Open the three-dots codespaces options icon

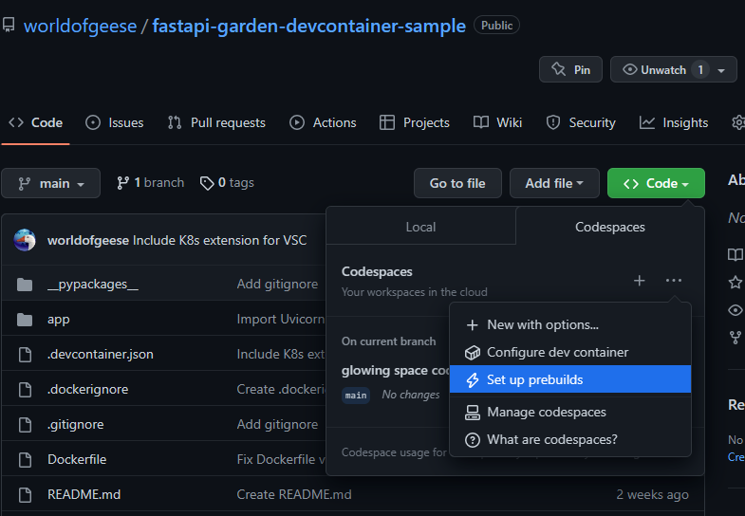pyautogui.click(x=673, y=281)
